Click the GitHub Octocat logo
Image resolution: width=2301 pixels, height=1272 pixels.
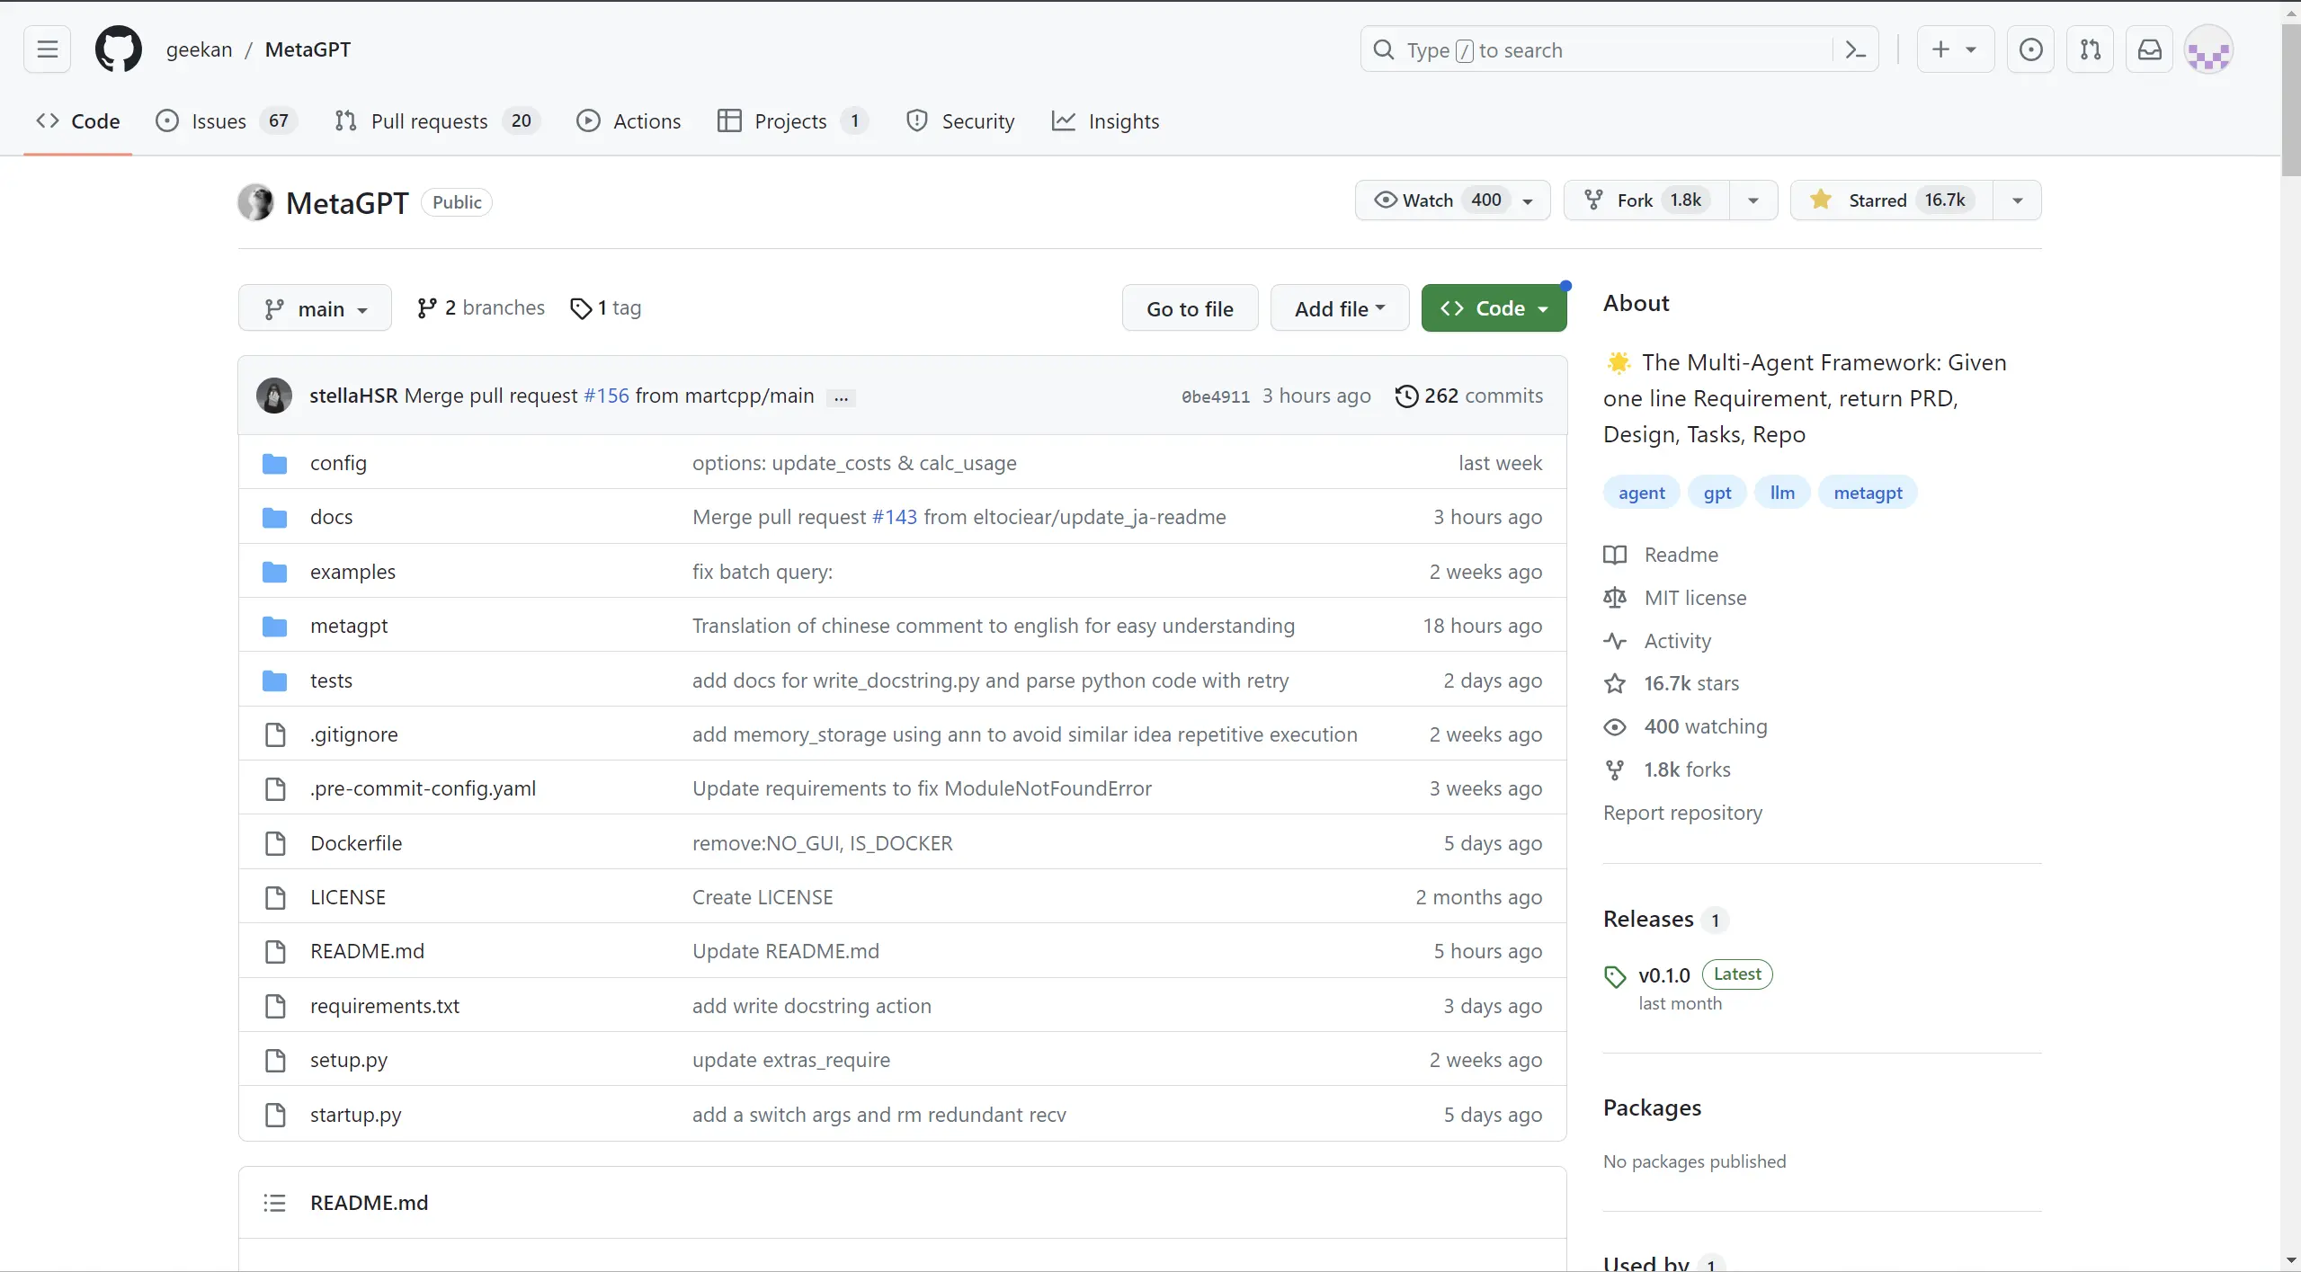click(x=118, y=49)
